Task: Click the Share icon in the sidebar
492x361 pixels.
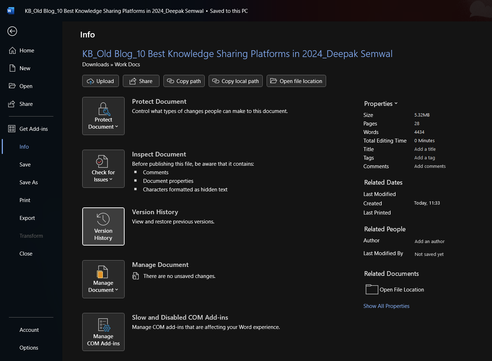Action: click(12, 104)
